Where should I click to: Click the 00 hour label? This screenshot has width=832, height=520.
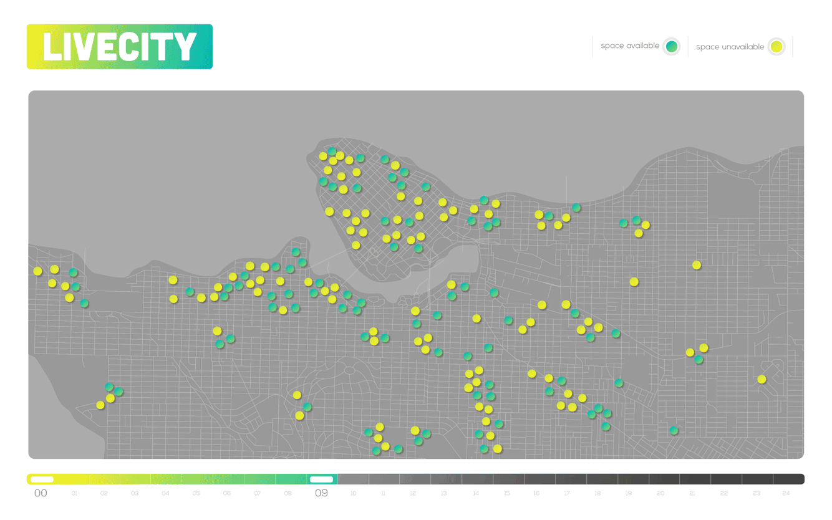pos(41,493)
